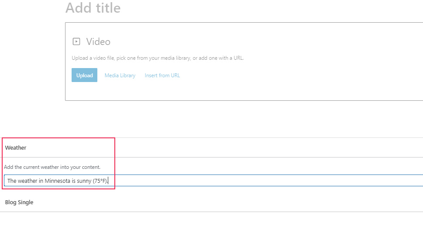The height and width of the screenshot is (226, 423).
Task: Click 'Add the current weather' description text
Action: [52, 167]
